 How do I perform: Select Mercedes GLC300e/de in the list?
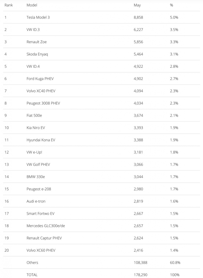(47, 226)
